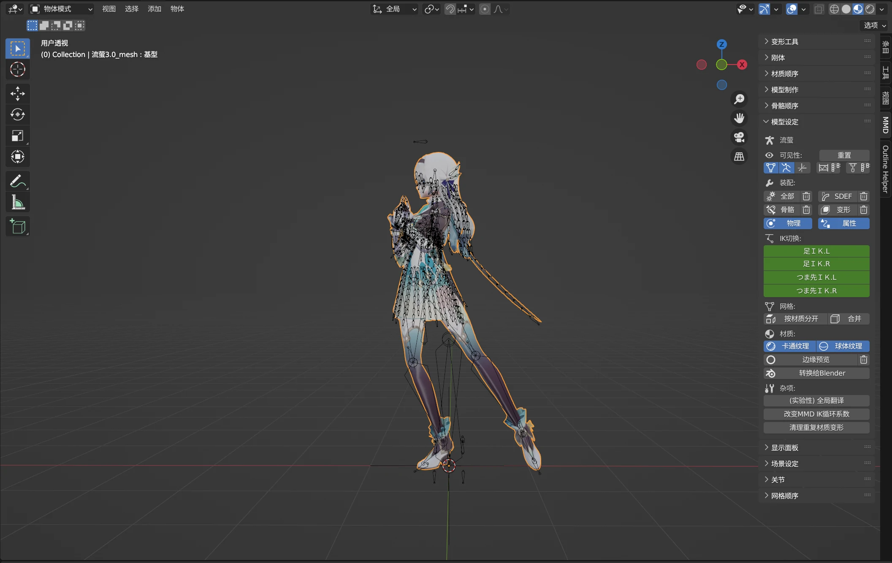Select the Cursor tool in left toolbar
This screenshot has width=892, height=563.
click(x=17, y=70)
